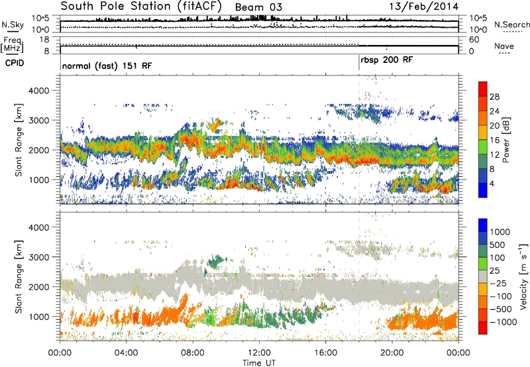Click the '3000' tick on velocity panel
Viewport: 530px width, 367px height.
39,257
